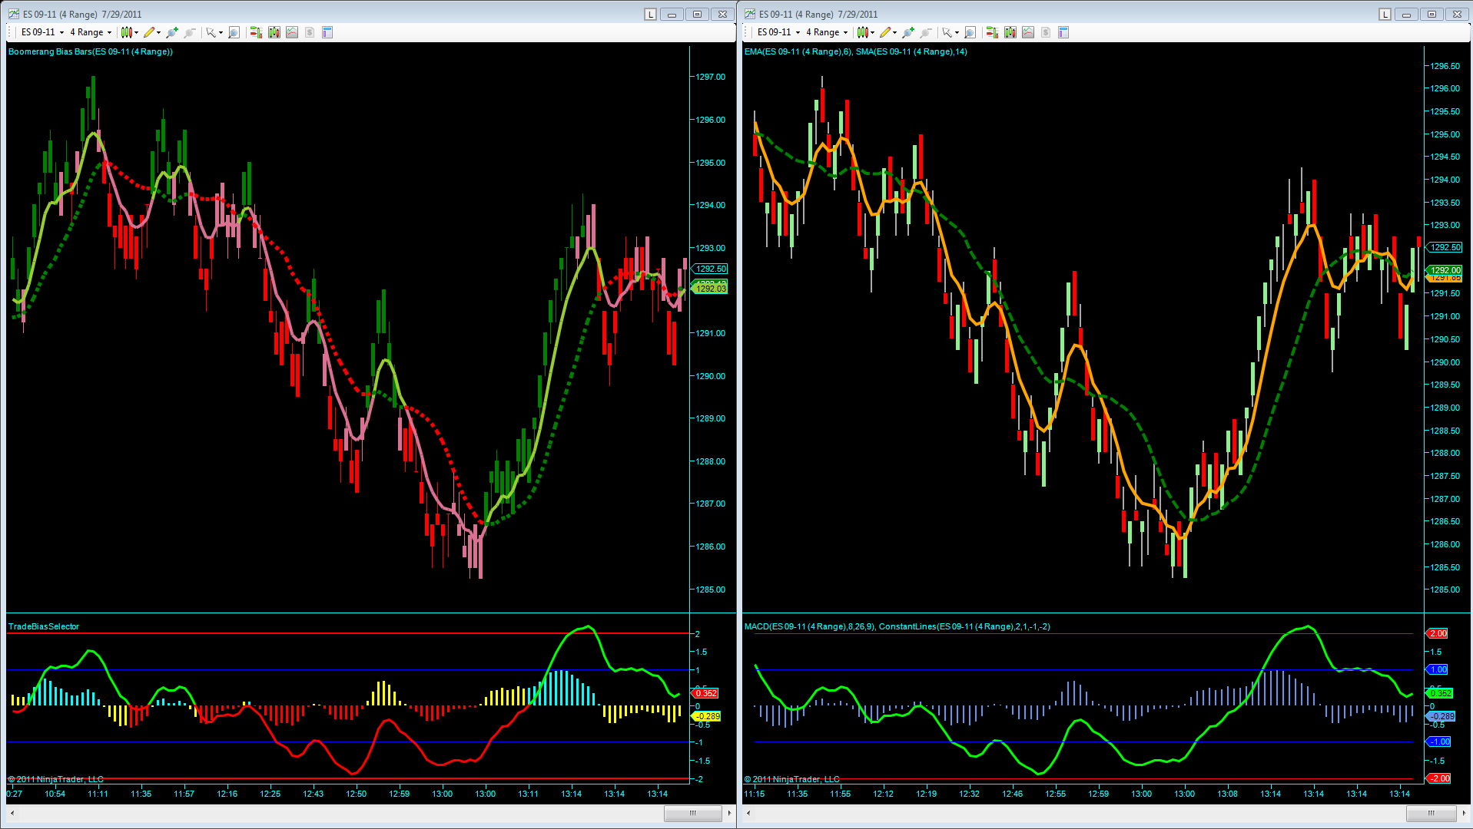Minimize the left chart window
This screenshot has width=1473, height=829.
(x=672, y=14)
